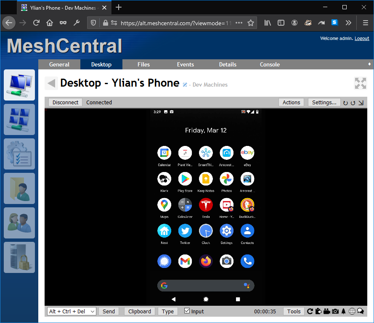Screen dimensions: 374x323
Task: Toggle the Input checkbox
Action: tap(187, 311)
